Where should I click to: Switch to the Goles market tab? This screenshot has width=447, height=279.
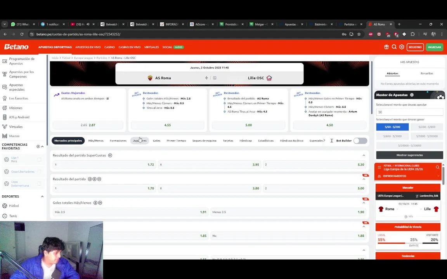coord(156,141)
